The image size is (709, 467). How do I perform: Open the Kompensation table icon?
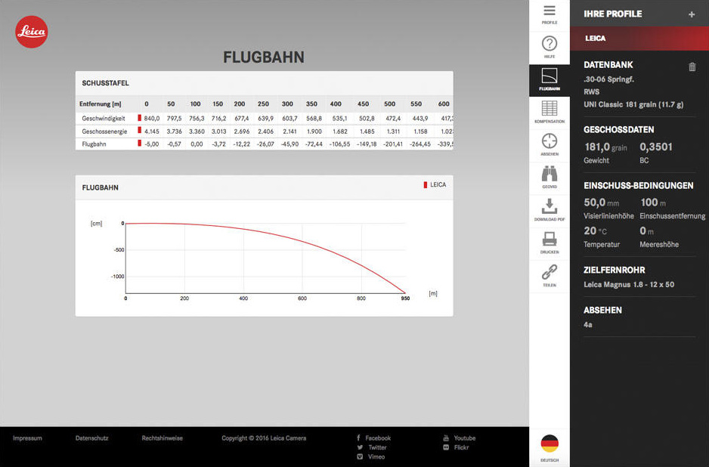pos(550,109)
